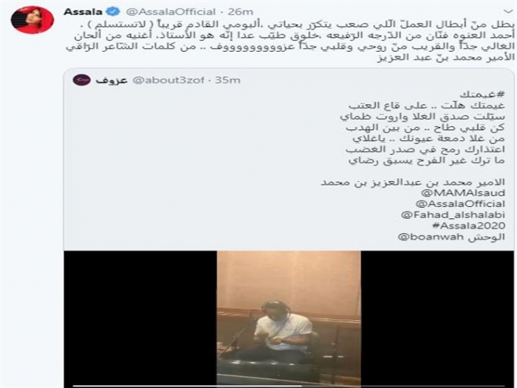Play the studio recording video
This screenshot has width=517, height=388.
click(289, 319)
